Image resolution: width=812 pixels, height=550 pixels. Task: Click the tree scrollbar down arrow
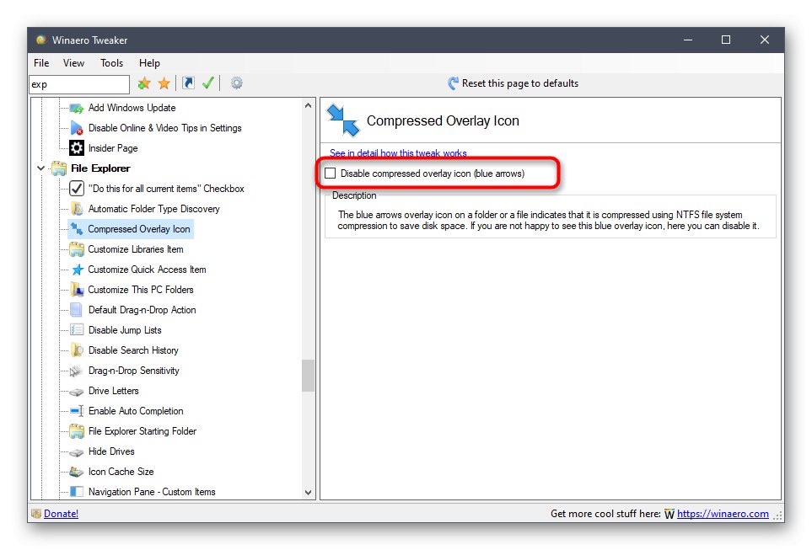308,493
